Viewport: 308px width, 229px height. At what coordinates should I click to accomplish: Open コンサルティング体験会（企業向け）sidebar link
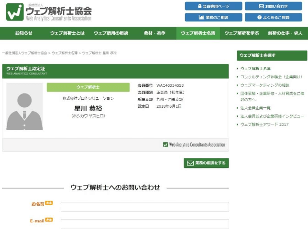[272, 77]
